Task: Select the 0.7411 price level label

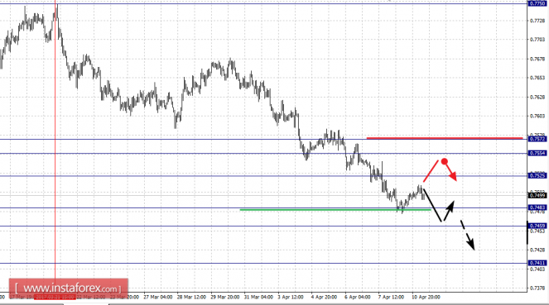Action: (x=537, y=263)
